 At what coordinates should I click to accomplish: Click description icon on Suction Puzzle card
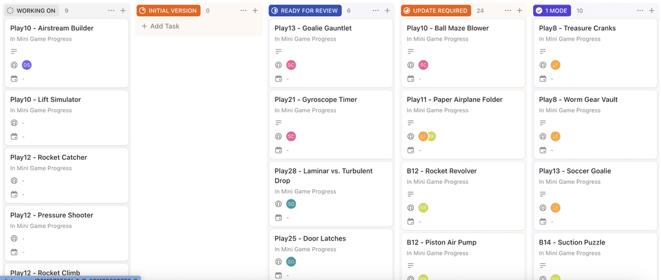tap(543, 265)
